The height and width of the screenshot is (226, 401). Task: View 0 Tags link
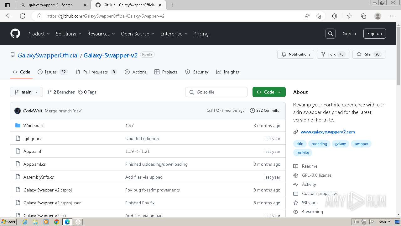click(x=87, y=92)
